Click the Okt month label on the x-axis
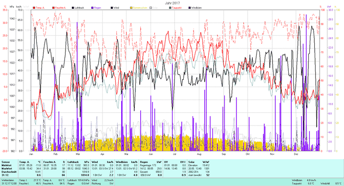This screenshot has height=186, width=344. pos(248,154)
